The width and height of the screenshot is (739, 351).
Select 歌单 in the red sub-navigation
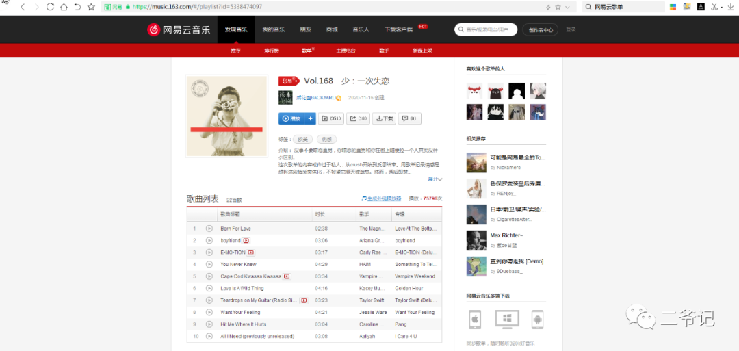pyautogui.click(x=307, y=51)
